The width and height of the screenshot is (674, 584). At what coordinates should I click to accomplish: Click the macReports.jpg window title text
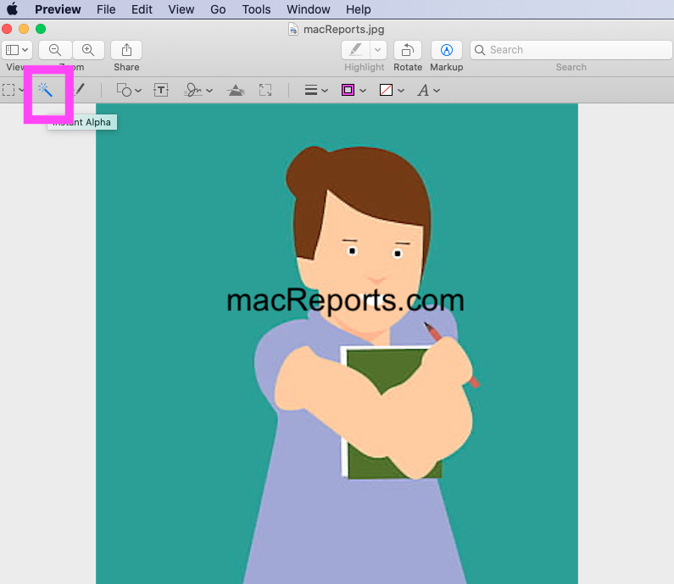[343, 29]
